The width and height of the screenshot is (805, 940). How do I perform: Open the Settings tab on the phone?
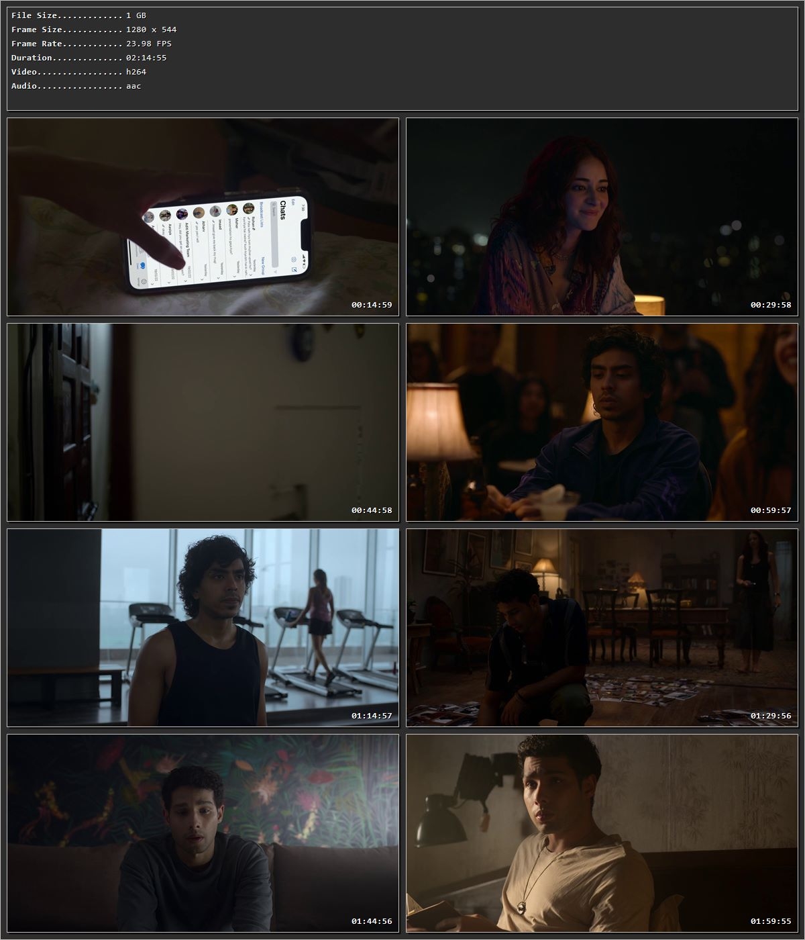[143, 281]
